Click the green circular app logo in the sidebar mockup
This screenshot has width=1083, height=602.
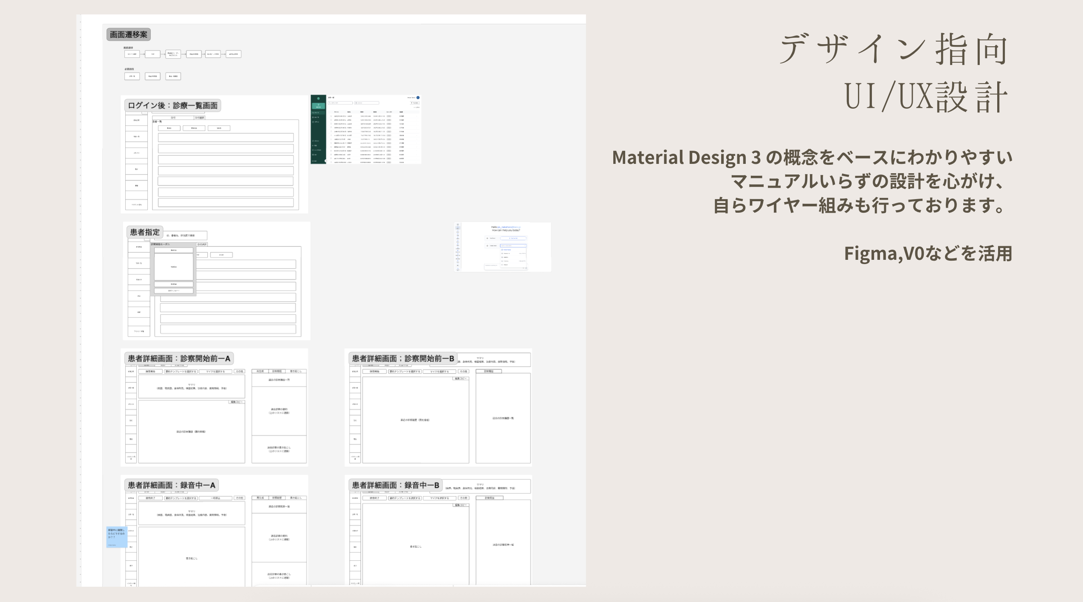[319, 98]
